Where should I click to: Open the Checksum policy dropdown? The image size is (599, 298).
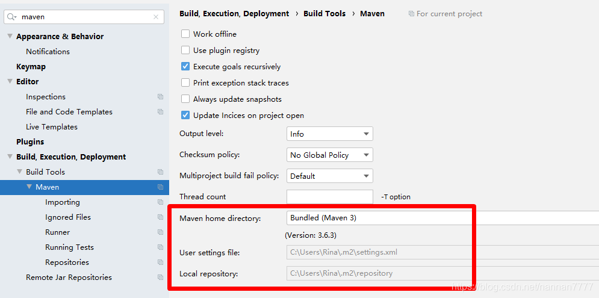pyautogui.click(x=330, y=155)
